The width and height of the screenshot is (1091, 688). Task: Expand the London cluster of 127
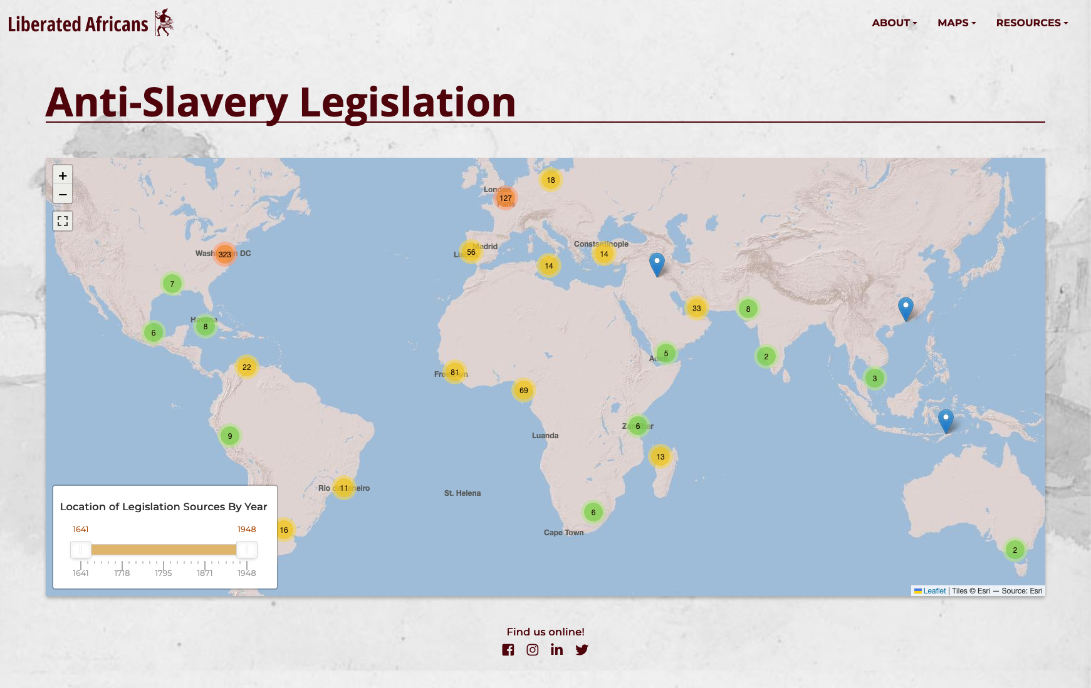(x=506, y=198)
